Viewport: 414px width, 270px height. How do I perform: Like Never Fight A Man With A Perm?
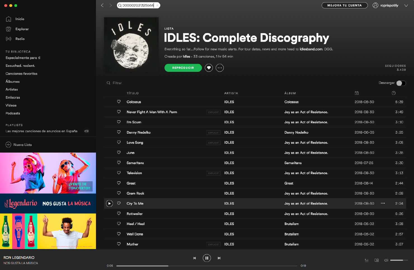pyautogui.click(x=119, y=112)
